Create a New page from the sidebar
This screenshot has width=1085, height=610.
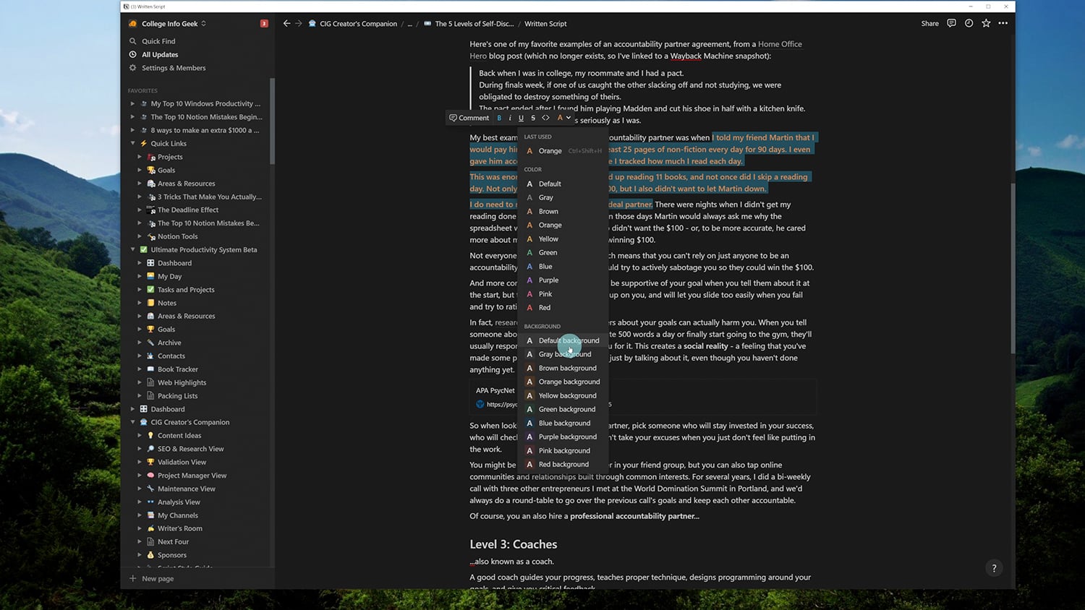tap(151, 578)
